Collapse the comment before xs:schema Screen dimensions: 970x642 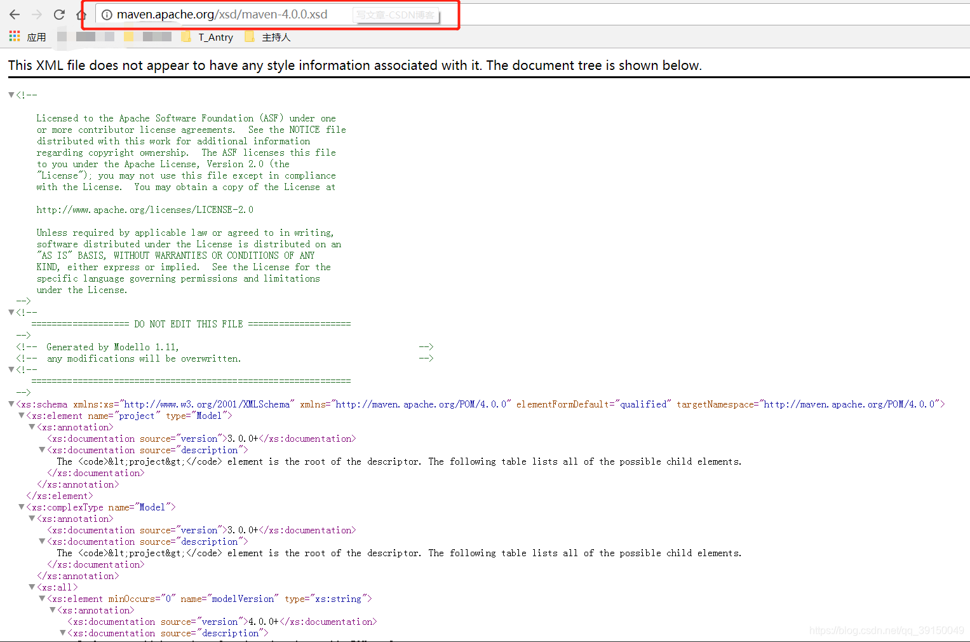[11, 369]
